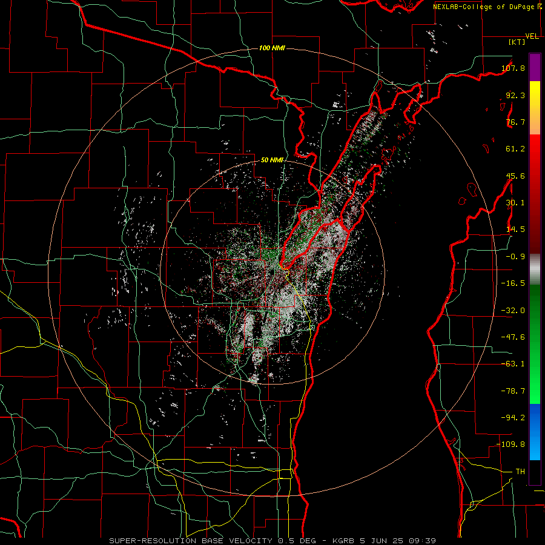Click the 30.1 velocity scale value

coord(515,203)
